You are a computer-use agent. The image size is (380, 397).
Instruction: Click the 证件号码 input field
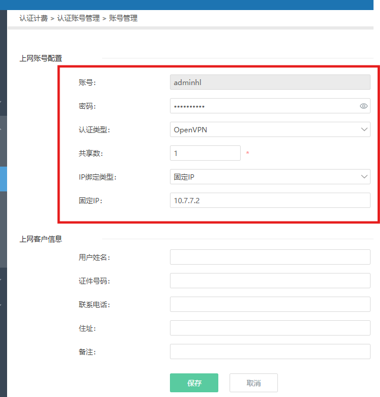click(x=270, y=281)
